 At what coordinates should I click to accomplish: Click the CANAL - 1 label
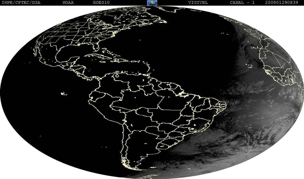click(x=242, y=3)
